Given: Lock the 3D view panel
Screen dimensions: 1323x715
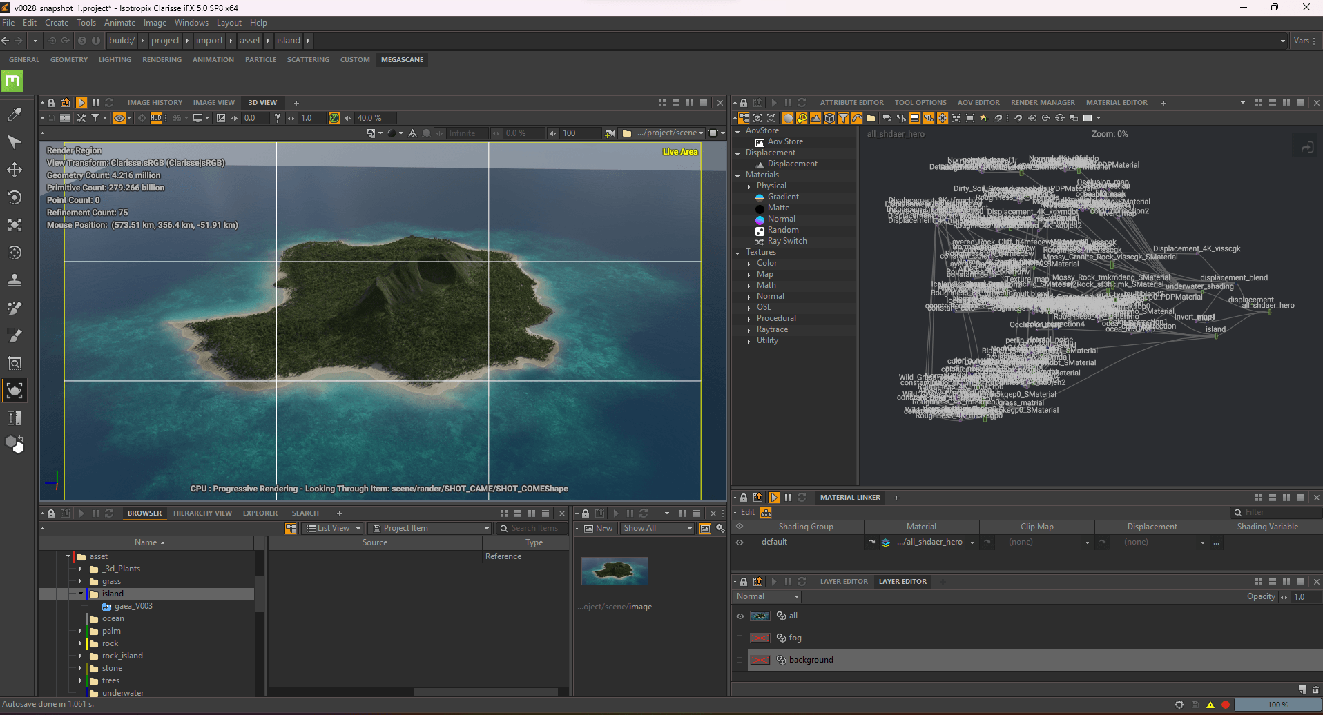Looking at the screenshot, I should [51, 103].
